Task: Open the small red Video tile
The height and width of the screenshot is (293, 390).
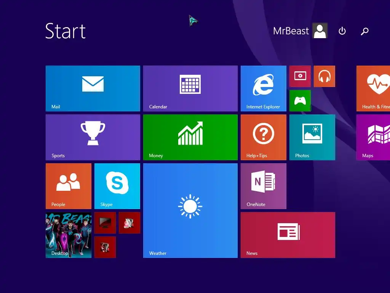Action: 300,76
